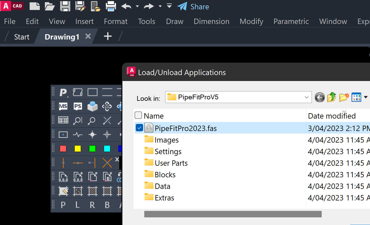Click the letter L toolbar button

tap(78, 205)
